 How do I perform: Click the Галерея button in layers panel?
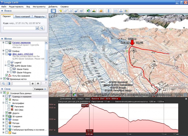pyautogui.click(x=40, y=89)
